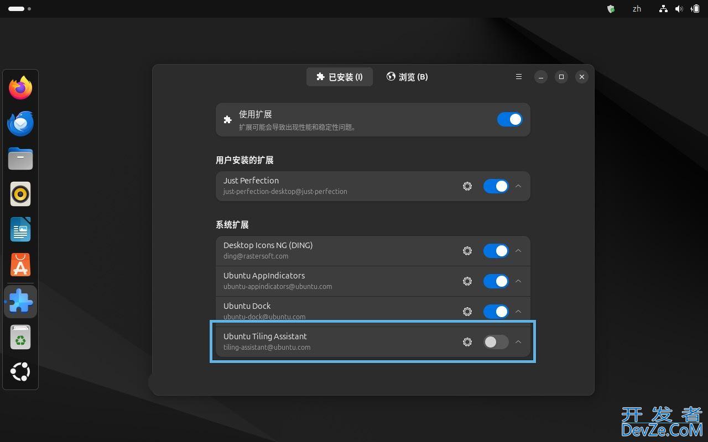This screenshot has width=708, height=442.
Task: Open Ubuntu AppIndicators settings gear
Action: (x=467, y=281)
